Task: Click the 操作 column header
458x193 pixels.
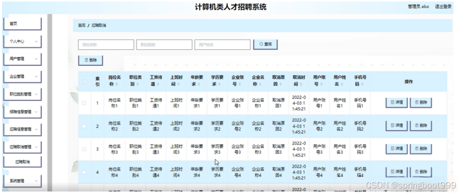Action: click(x=409, y=82)
